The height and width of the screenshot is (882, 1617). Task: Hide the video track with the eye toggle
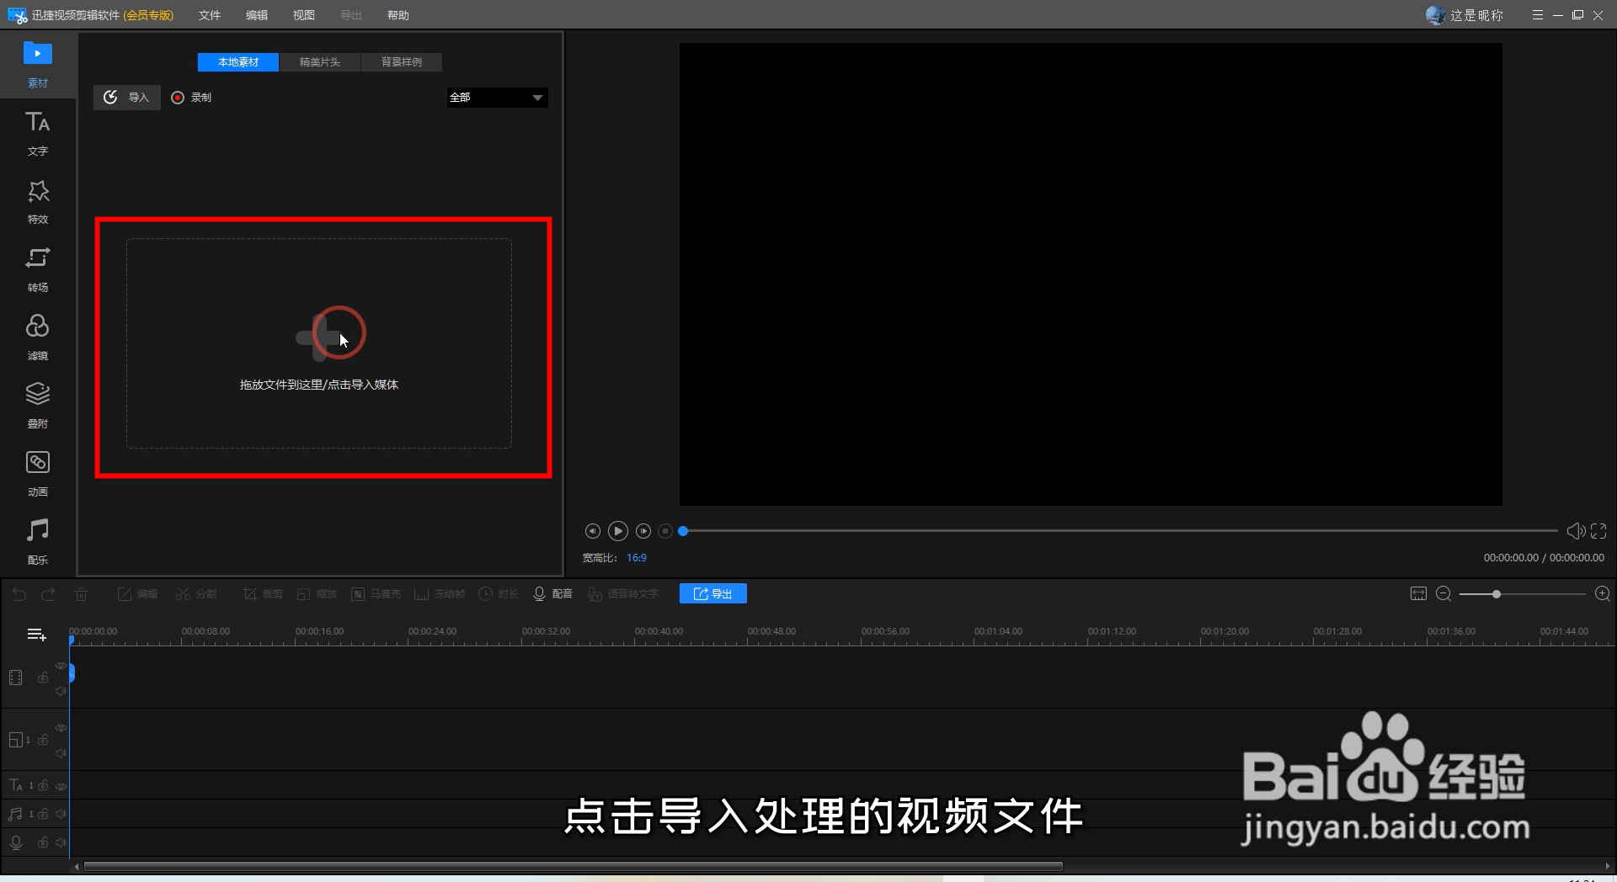61,666
